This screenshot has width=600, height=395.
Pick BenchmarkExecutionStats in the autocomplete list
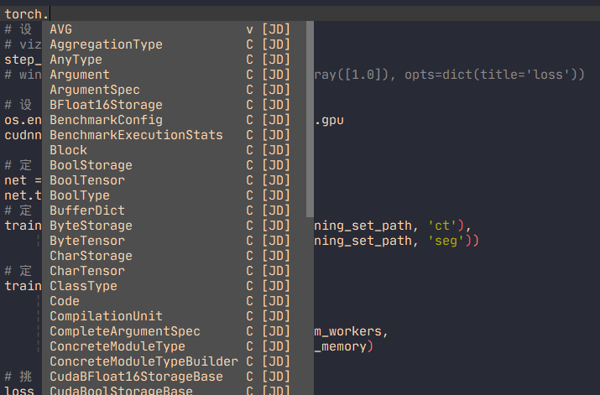[136, 135]
